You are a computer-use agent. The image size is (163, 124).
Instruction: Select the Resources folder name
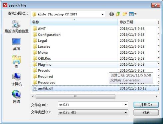pos(47,82)
